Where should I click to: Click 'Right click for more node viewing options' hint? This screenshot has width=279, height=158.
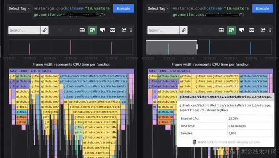(229, 142)
